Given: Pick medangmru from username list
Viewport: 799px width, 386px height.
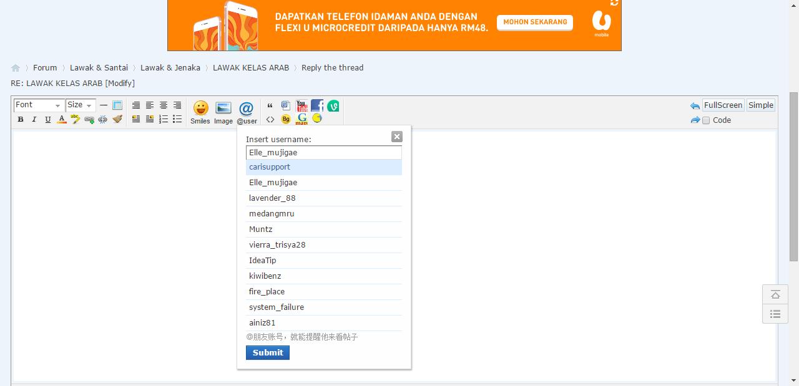Looking at the screenshot, I should (x=324, y=214).
